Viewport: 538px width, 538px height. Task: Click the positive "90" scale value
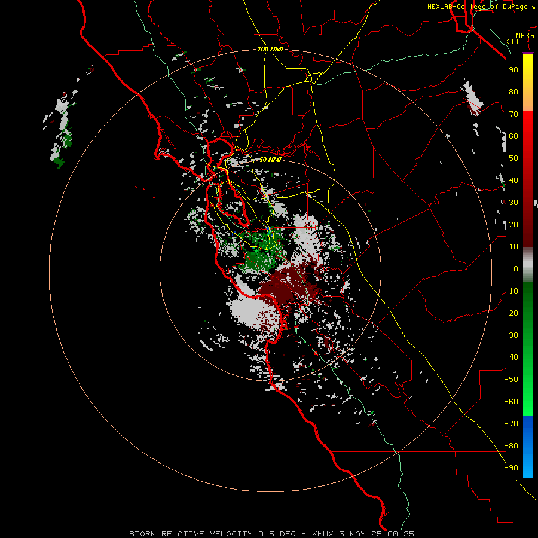513,70
